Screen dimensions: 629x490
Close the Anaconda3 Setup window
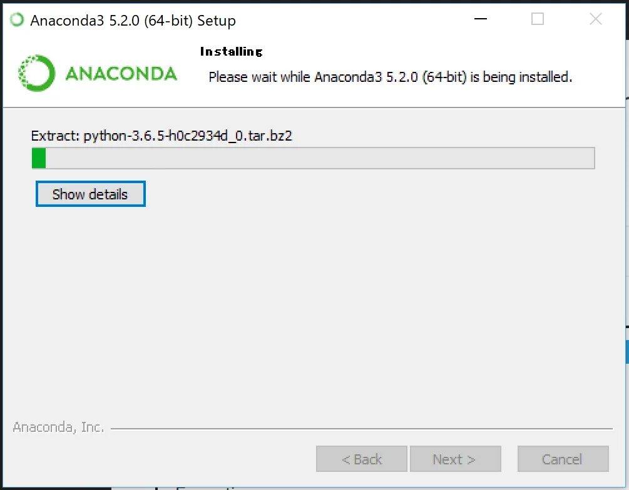pos(595,19)
